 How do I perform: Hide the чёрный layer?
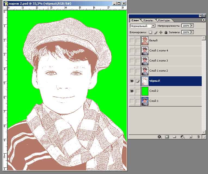point(132,81)
